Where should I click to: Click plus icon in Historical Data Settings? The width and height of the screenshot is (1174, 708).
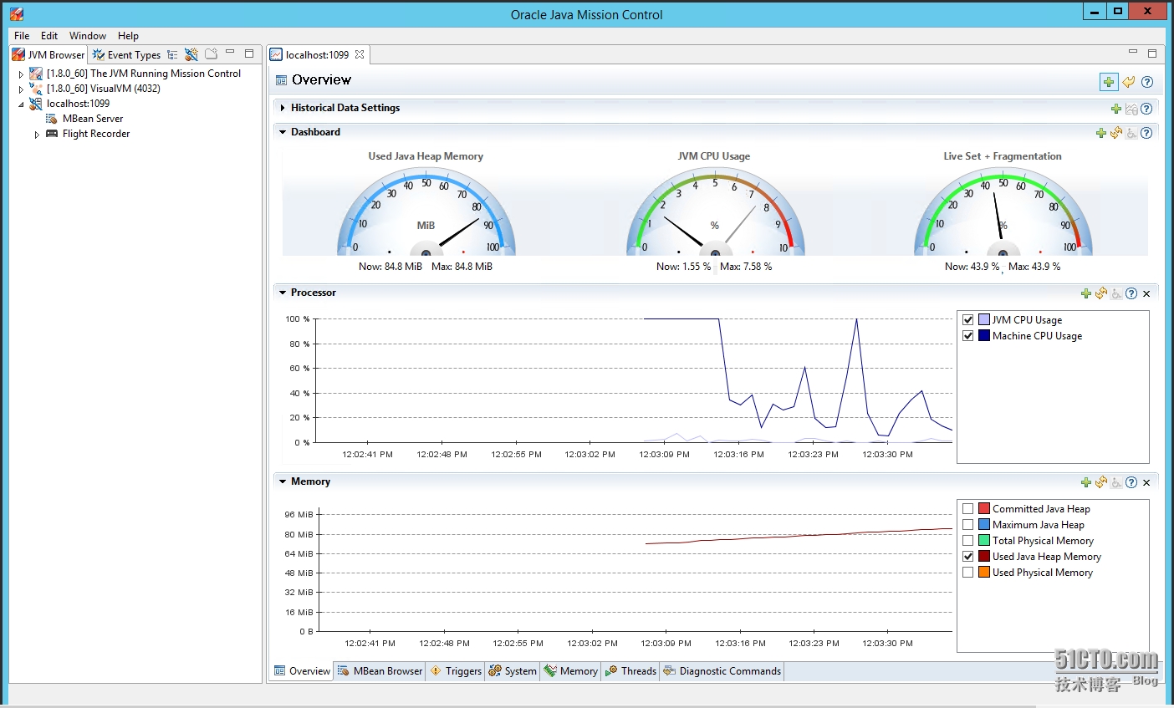pos(1116,109)
